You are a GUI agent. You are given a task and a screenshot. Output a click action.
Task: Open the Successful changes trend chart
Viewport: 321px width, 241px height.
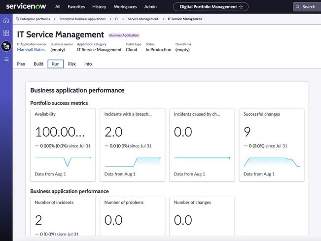(x=272, y=162)
